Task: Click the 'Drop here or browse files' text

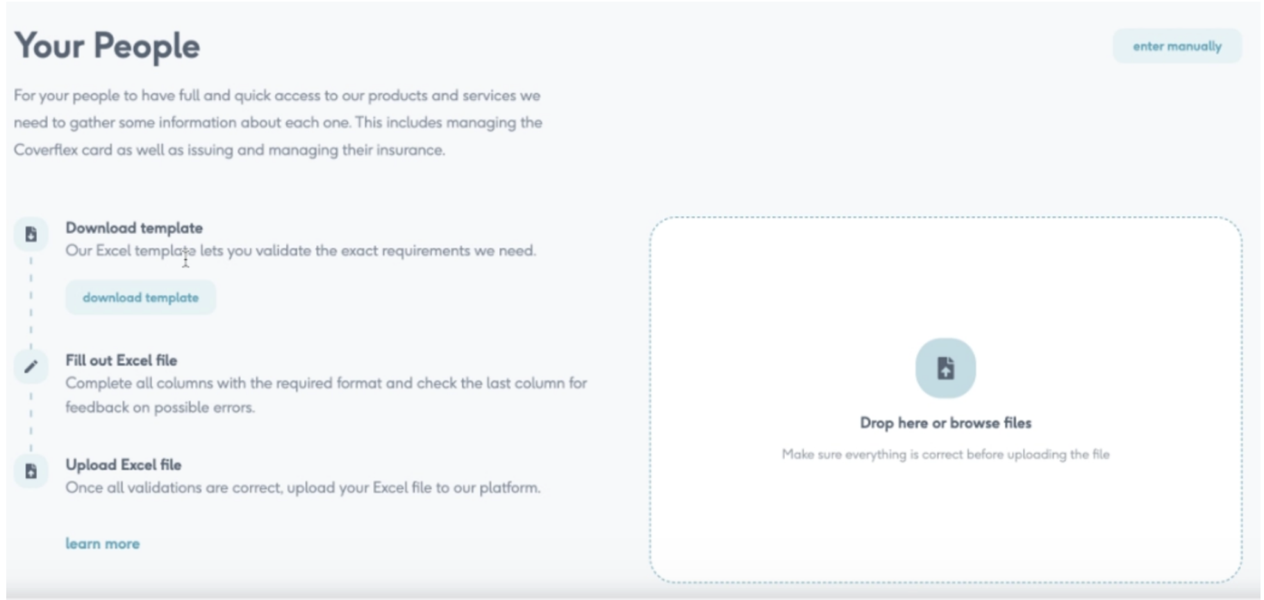Action: click(945, 423)
